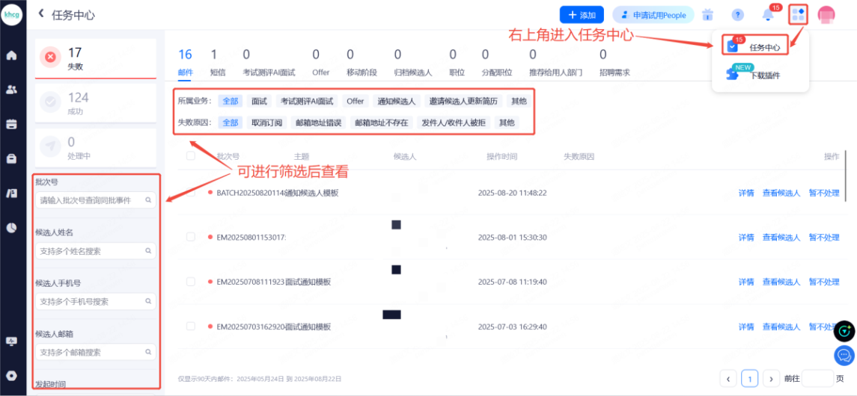Click 详情 link for the first row
Viewport: 857px width, 396px height.
pyautogui.click(x=746, y=193)
